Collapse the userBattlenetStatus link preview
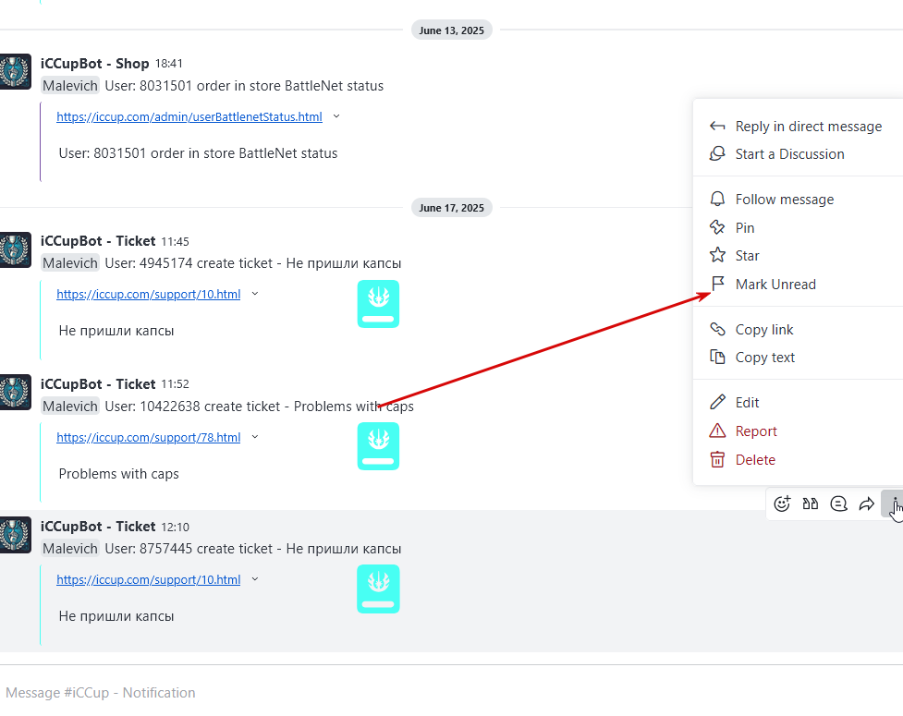Image resolution: width=903 pixels, height=716 pixels. 336,116
